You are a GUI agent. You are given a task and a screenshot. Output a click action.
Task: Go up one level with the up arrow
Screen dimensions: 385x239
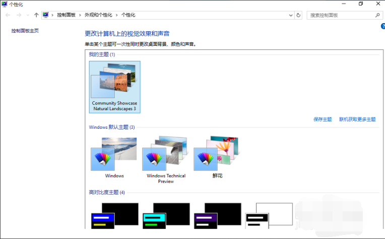pyautogui.click(x=36, y=15)
